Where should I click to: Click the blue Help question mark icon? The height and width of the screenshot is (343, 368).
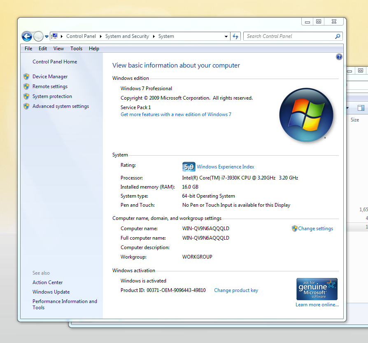point(339,57)
